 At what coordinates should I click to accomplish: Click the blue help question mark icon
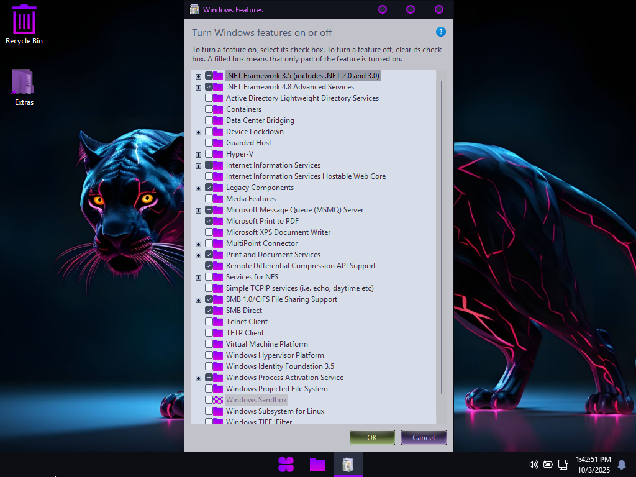[x=441, y=32]
